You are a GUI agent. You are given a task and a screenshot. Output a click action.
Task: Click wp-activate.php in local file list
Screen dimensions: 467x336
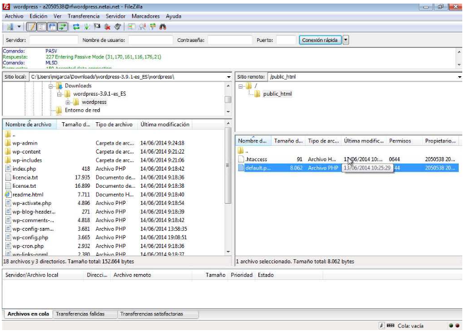click(x=32, y=203)
